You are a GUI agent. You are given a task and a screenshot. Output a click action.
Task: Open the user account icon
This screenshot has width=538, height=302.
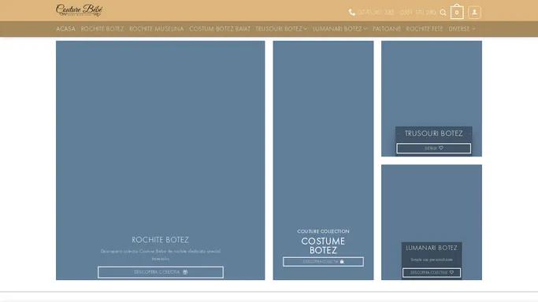pyautogui.click(x=474, y=13)
